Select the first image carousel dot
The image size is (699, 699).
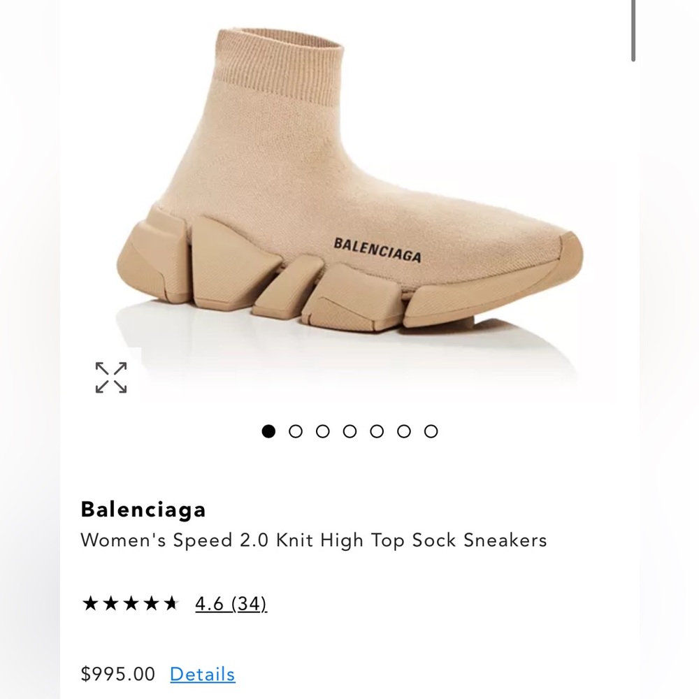click(x=268, y=431)
